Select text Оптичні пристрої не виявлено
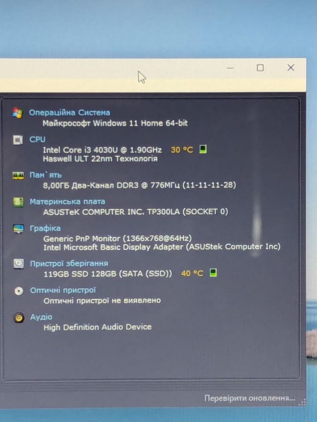 click(x=102, y=301)
